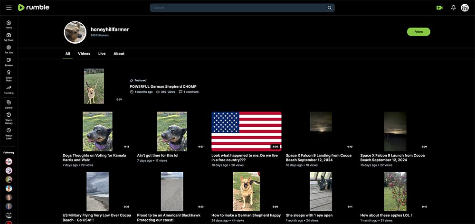Switch to the Videos tab
This screenshot has width=475, height=224.
coord(84,54)
